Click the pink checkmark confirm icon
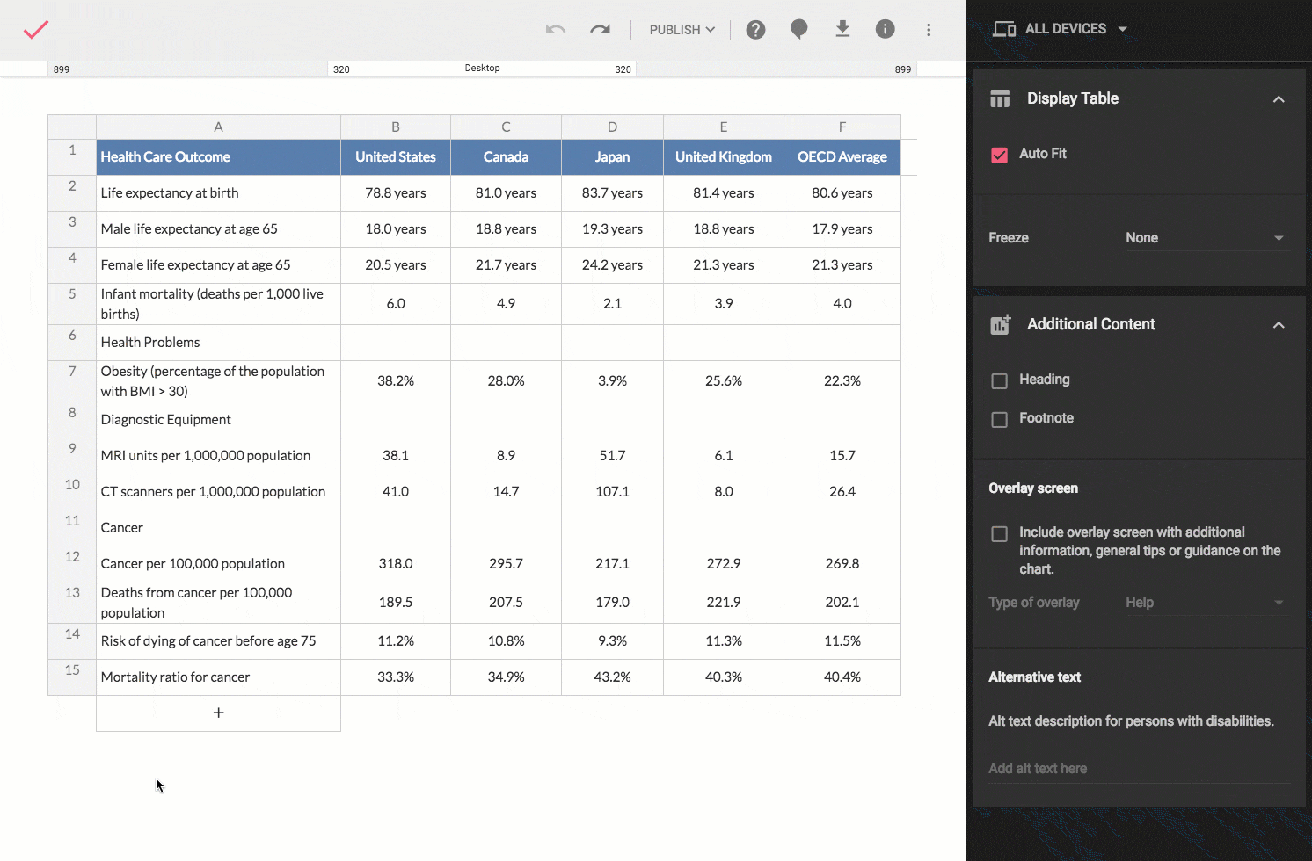Screen dimensions: 1312x861 (36, 30)
